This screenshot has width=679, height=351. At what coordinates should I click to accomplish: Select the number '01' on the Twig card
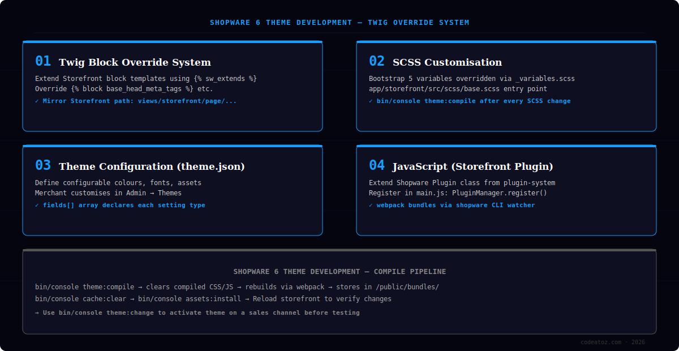43,61
